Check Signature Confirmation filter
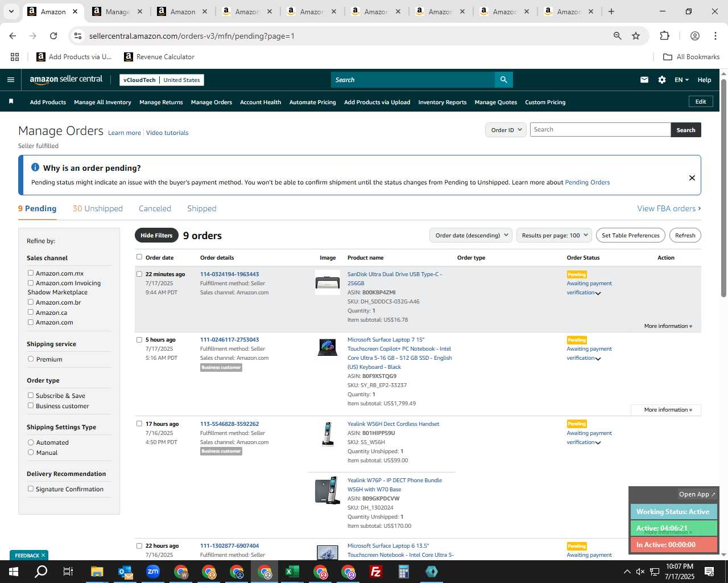 click(31, 488)
